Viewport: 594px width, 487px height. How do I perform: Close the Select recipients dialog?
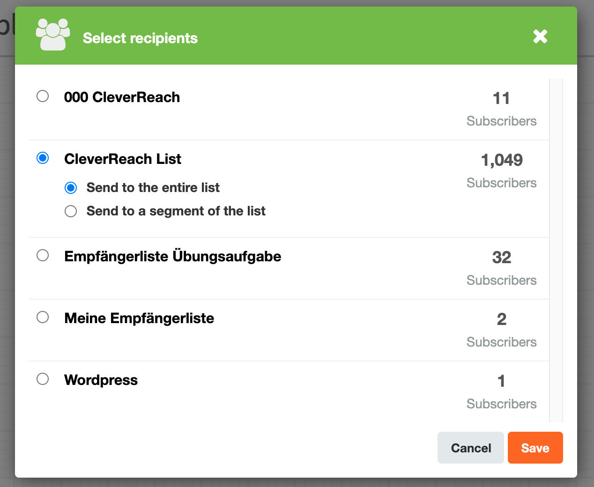coord(540,36)
